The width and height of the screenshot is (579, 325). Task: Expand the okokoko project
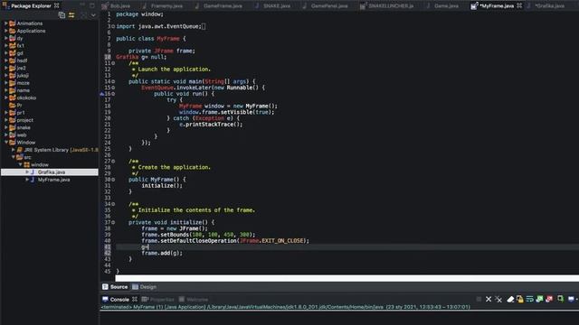6,97
